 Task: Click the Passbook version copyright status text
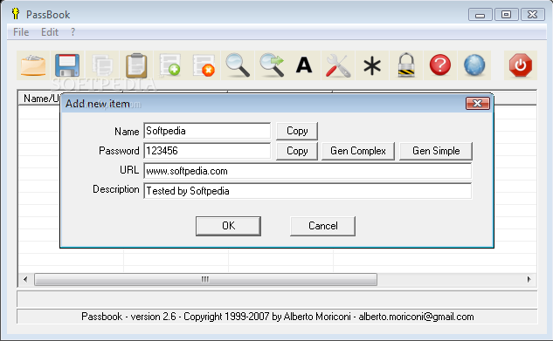click(x=277, y=317)
